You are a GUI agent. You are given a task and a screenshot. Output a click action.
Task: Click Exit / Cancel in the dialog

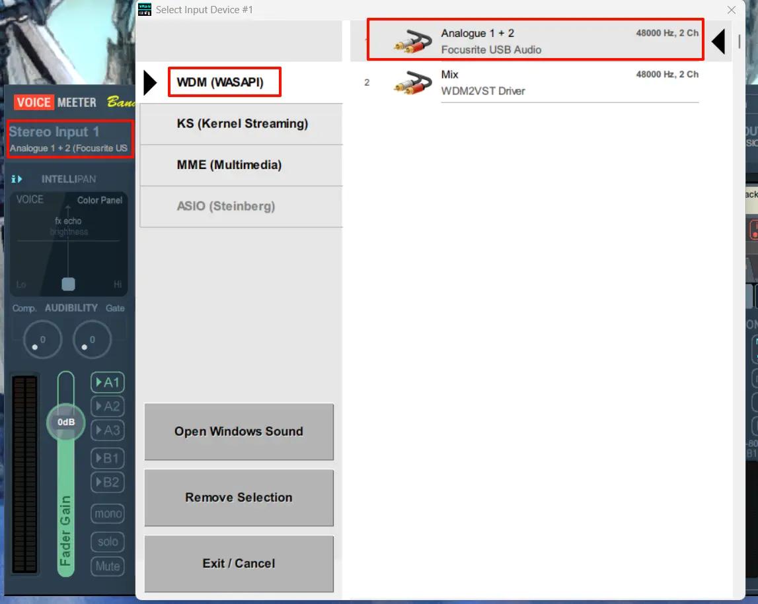[239, 564]
